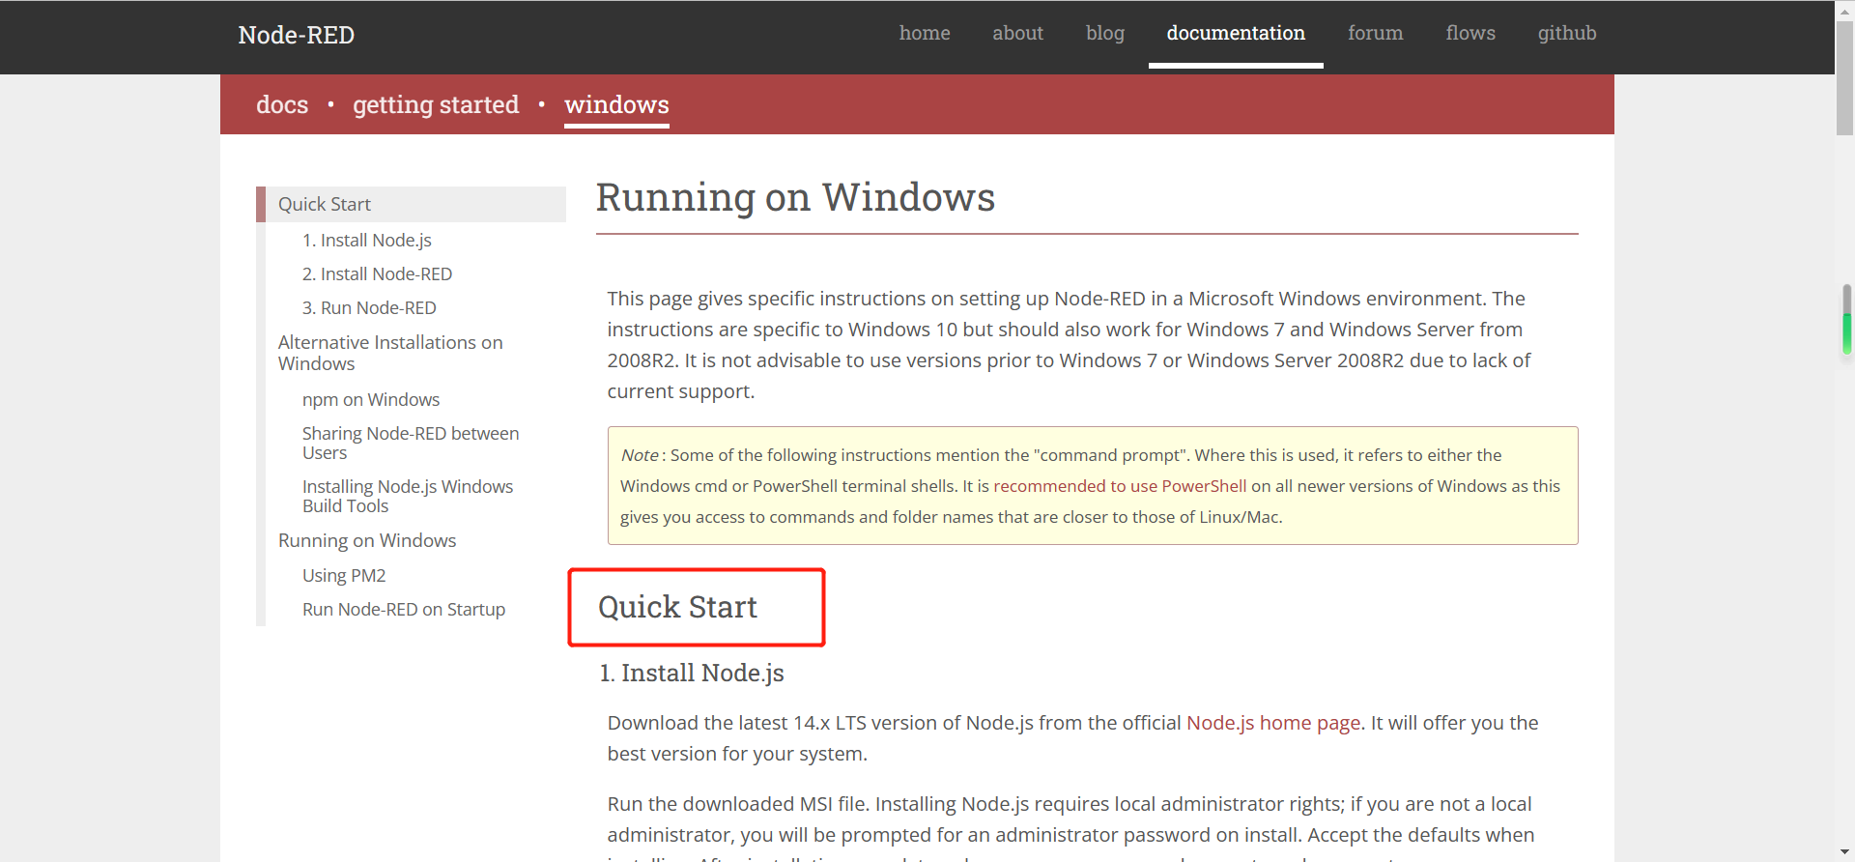Viewport: 1855px width, 862px height.
Task: Click the scrollbar down arrow
Action: 1845,852
